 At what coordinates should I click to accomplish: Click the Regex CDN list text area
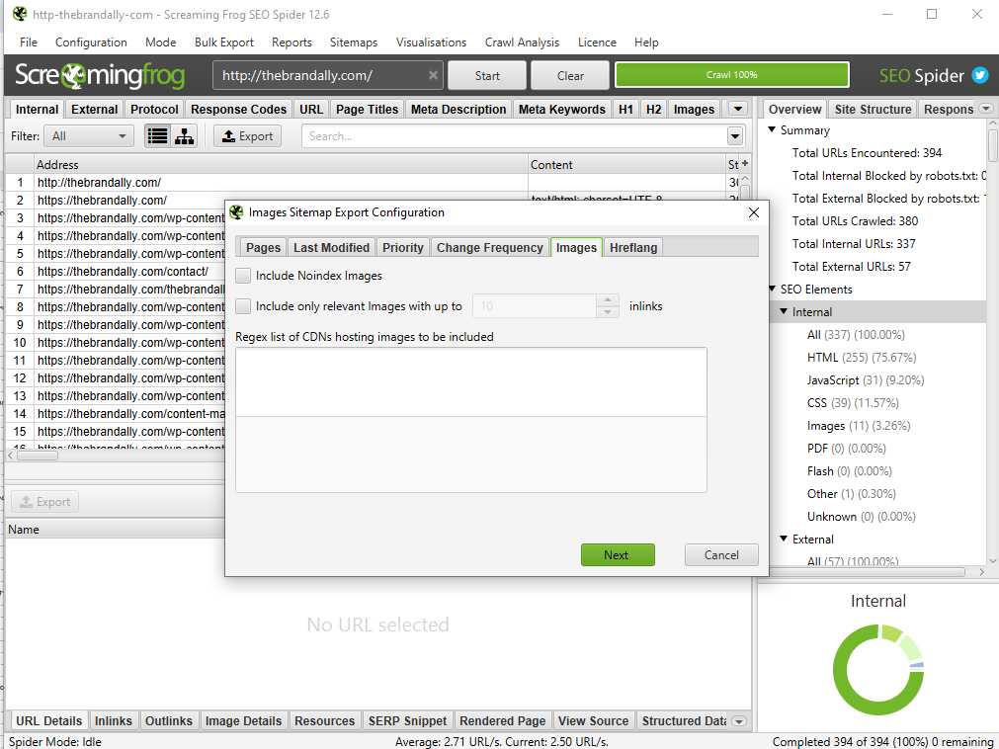[x=470, y=420]
